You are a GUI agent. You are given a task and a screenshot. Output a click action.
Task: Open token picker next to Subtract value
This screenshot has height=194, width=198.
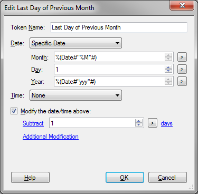tap(153, 123)
